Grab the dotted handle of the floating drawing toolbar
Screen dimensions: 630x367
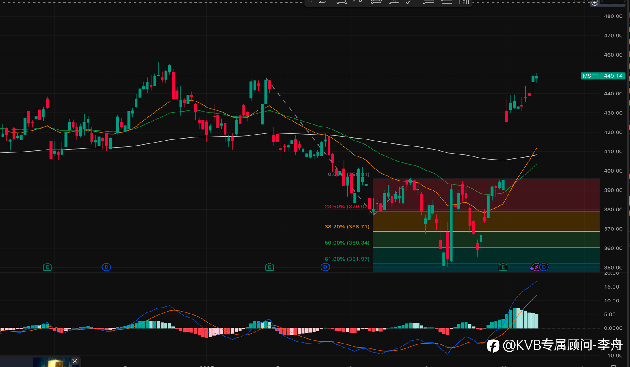(x=311, y=2)
